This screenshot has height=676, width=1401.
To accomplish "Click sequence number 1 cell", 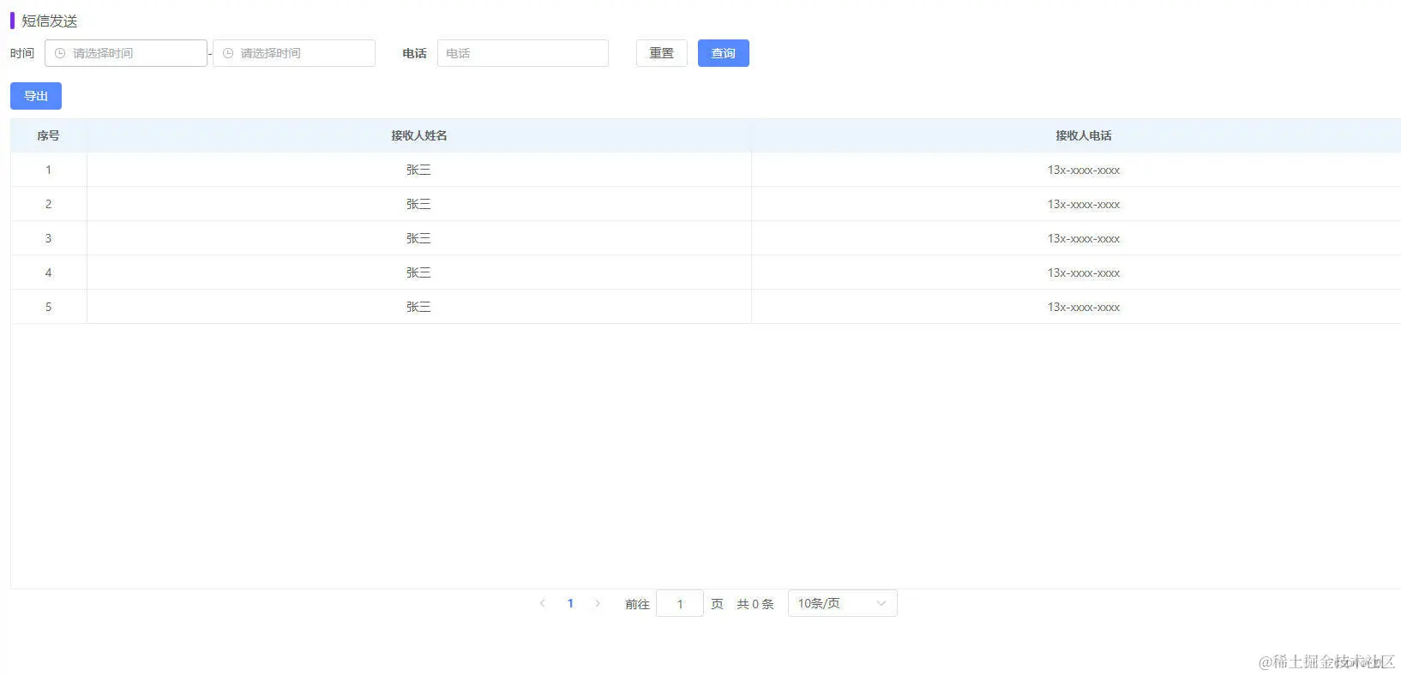I will click(x=48, y=170).
